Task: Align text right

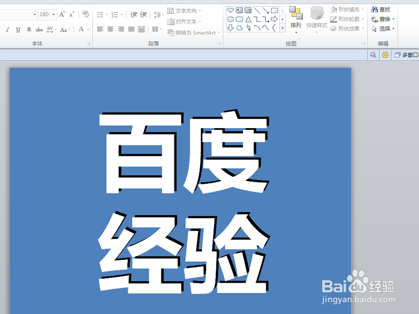Action: [121, 29]
